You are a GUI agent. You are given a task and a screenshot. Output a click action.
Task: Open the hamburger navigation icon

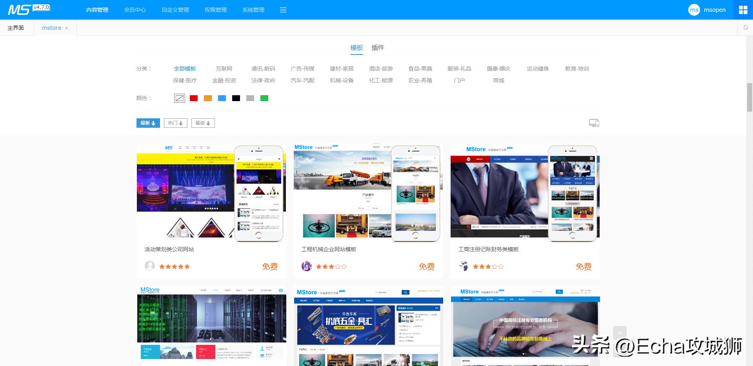(x=283, y=10)
